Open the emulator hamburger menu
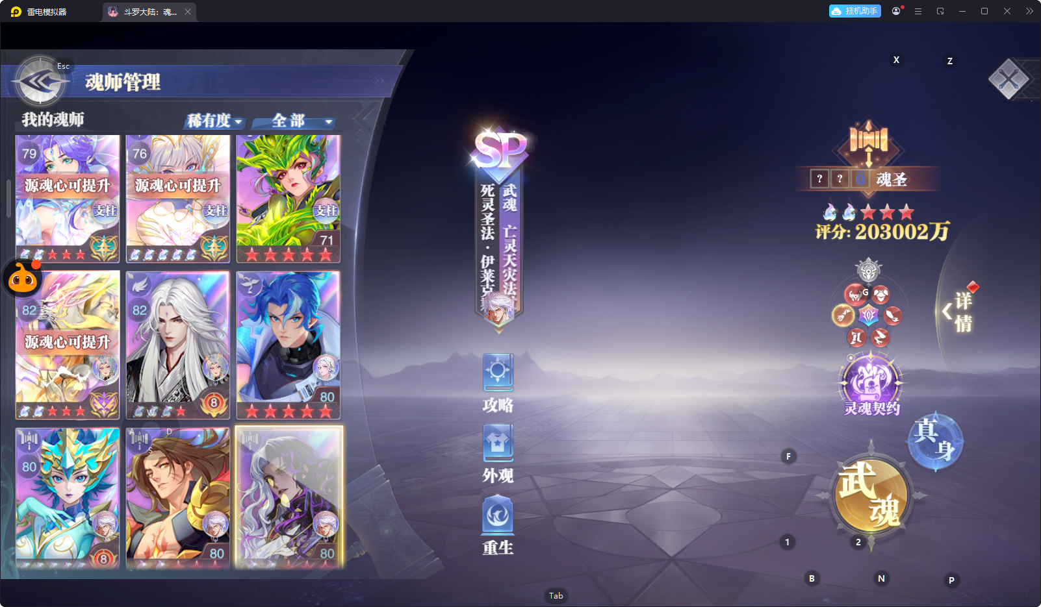The width and height of the screenshot is (1041, 607). (918, 11)
